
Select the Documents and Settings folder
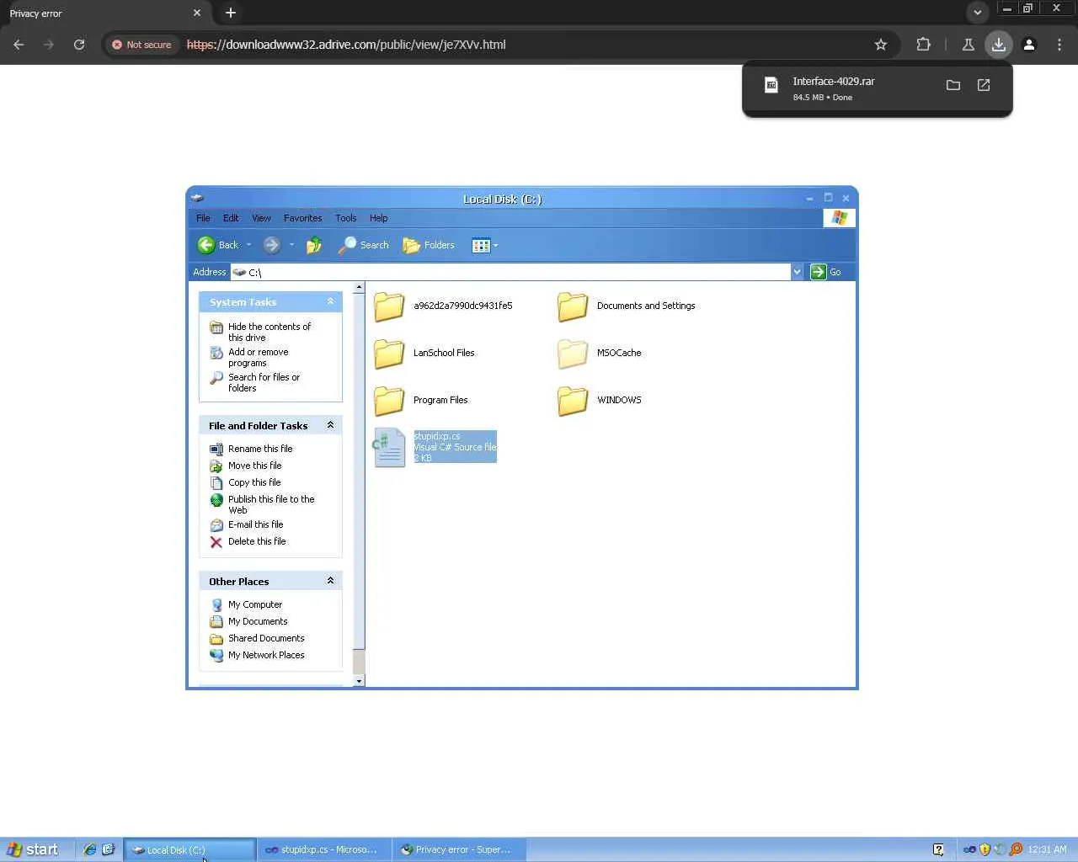(x=627, y=306)
